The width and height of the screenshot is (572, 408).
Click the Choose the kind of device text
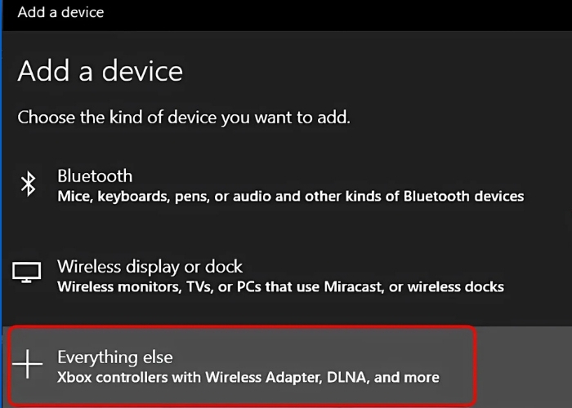[x=184, y=118]
